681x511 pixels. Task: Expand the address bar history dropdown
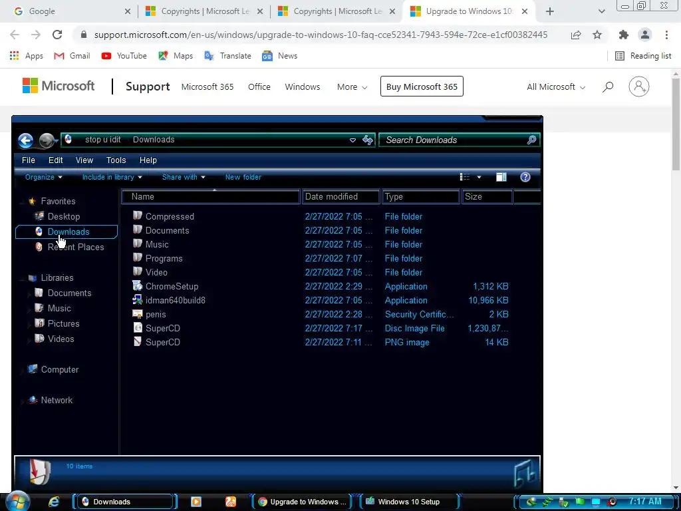pyautogui.click(x=352, y=140)
